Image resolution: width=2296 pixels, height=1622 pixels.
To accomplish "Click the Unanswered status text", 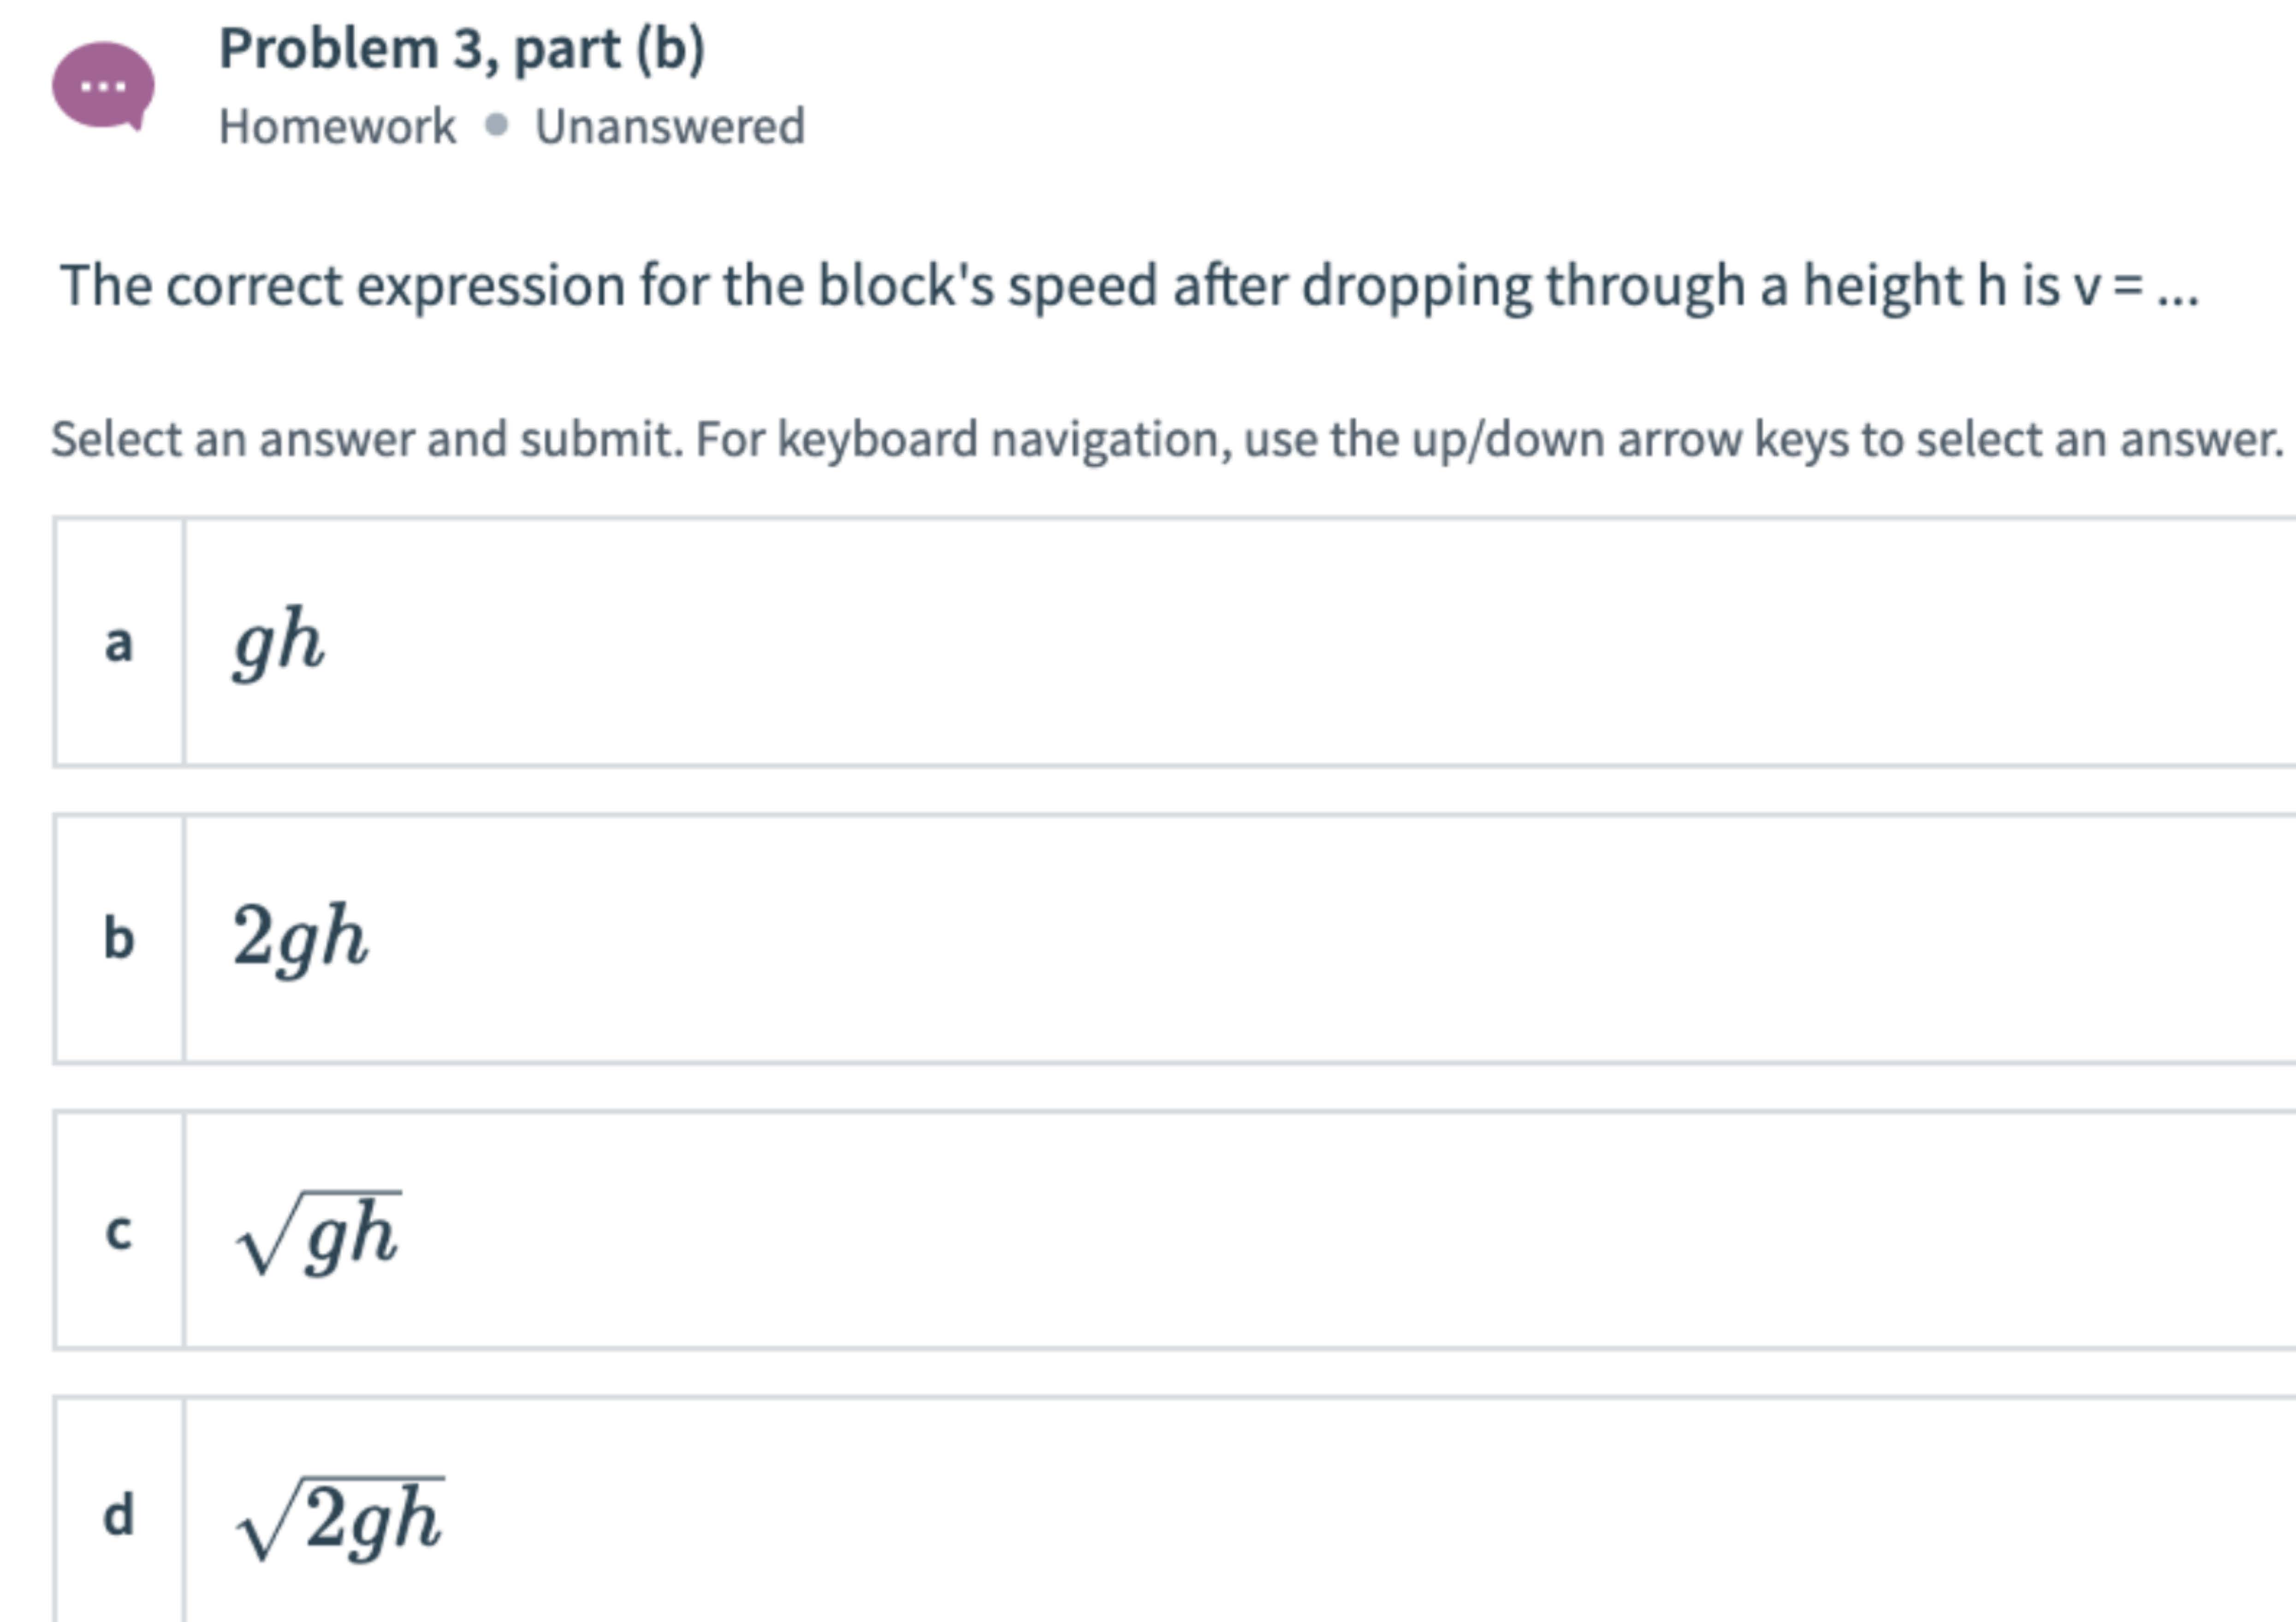I will [670, 127].
